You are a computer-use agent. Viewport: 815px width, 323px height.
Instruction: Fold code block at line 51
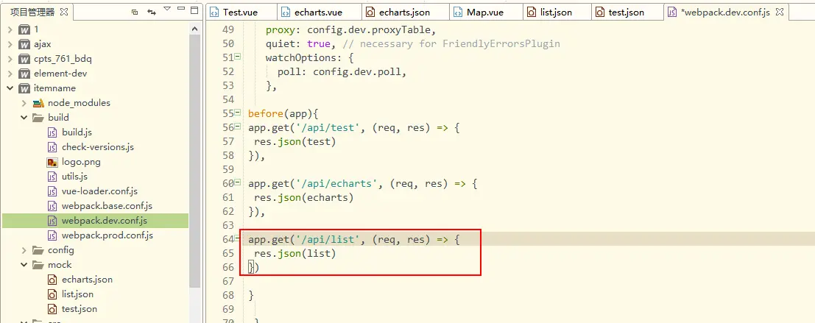click(x=237, y=57)
